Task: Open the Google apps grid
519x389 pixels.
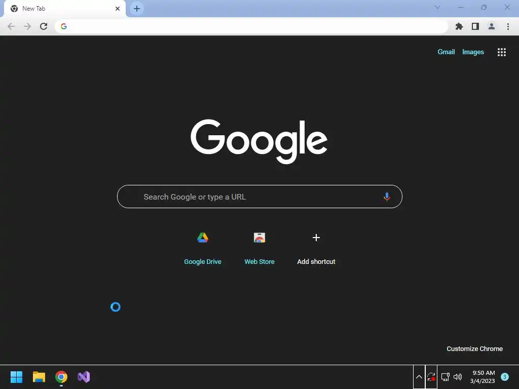Action: [501, 52]
